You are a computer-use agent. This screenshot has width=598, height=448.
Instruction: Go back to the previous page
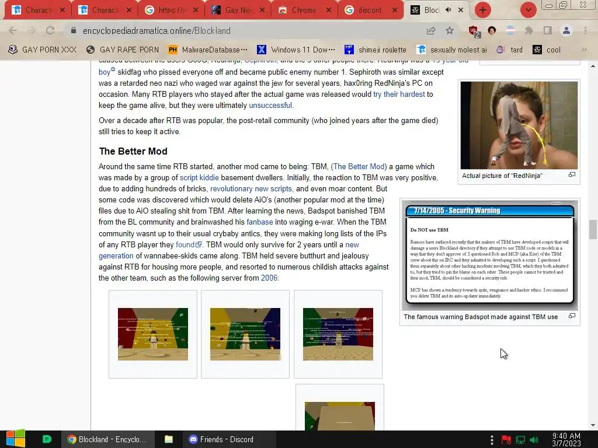point(13,30)
